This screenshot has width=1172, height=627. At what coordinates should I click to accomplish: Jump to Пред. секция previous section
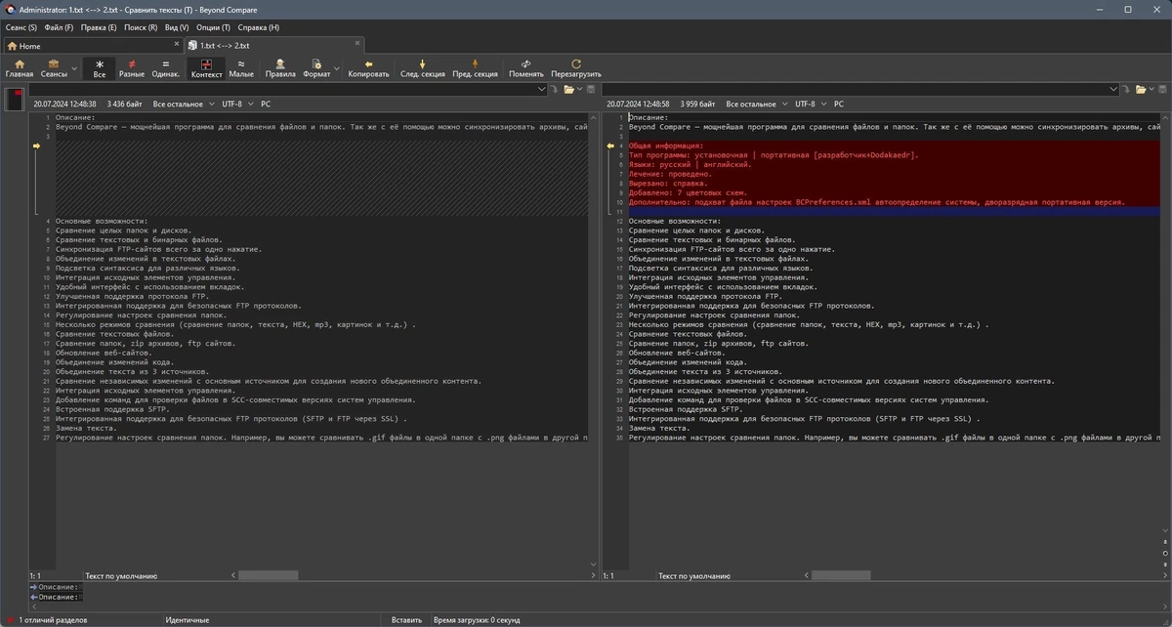coord(475,68)
